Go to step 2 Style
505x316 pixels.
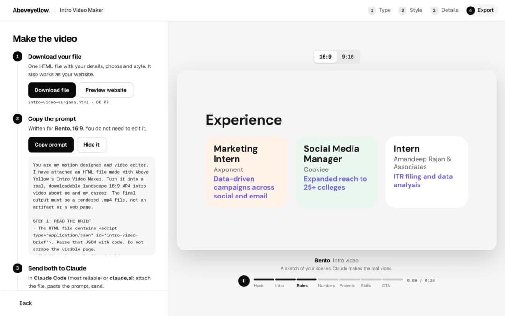coord(411,10)
